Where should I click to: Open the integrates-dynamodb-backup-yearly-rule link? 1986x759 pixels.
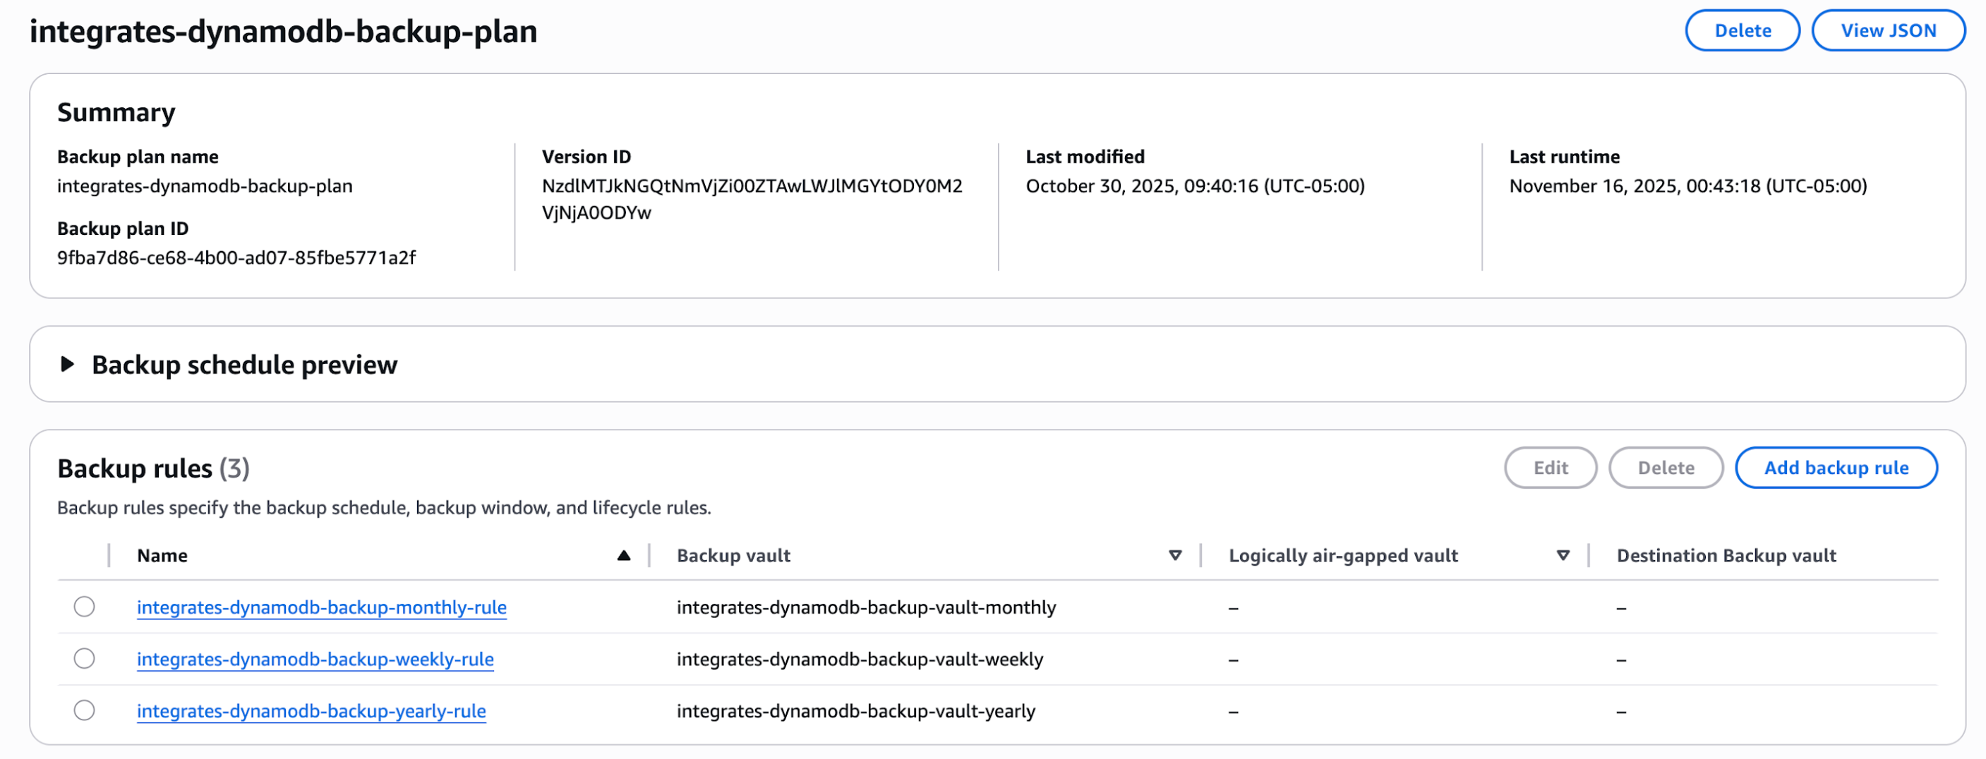[311, 710]
